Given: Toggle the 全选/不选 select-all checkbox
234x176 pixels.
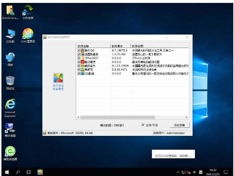Looking at the screenshot, I should tap(143, 125).
